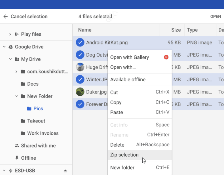Click the PNG image type cell
The height and width of the screenshot is (175, 224).
[x=199, y=42]
